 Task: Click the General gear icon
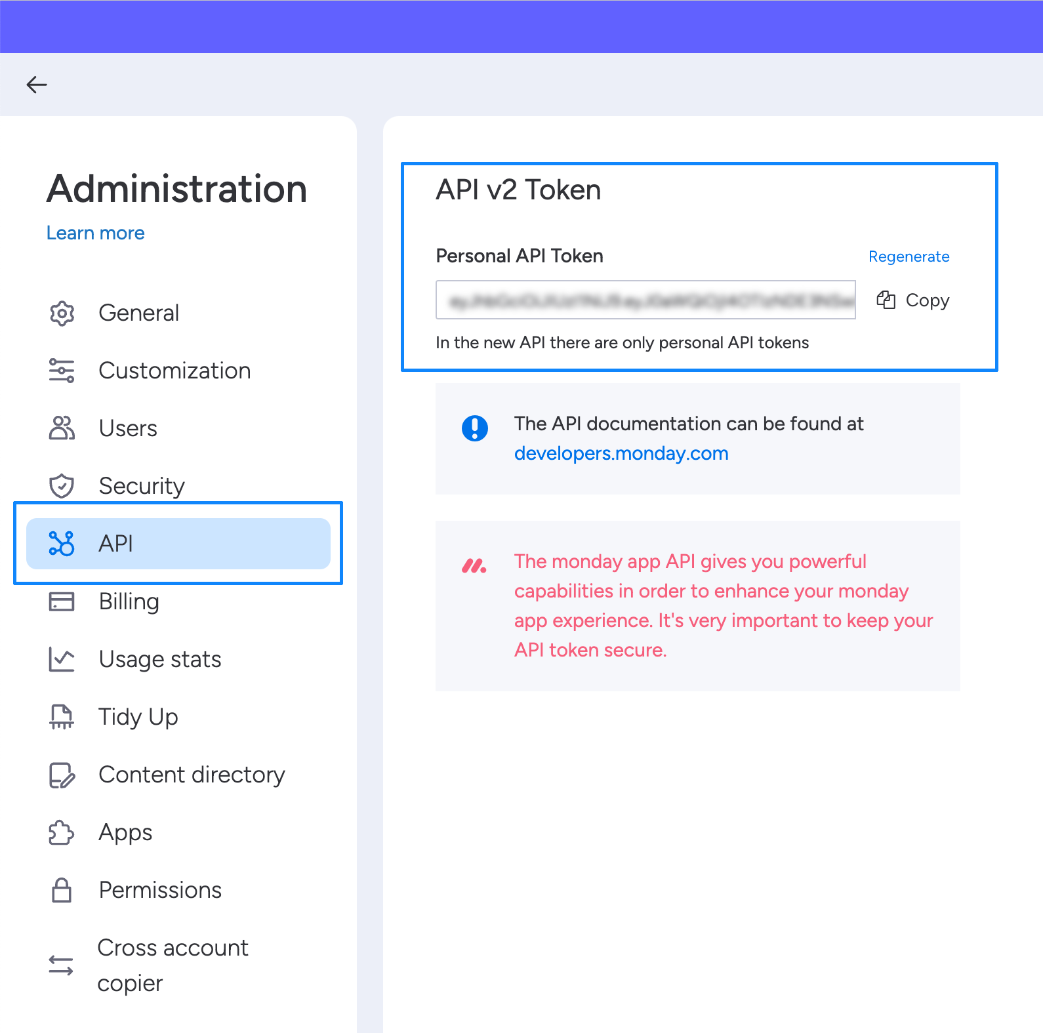click(62, 314)
